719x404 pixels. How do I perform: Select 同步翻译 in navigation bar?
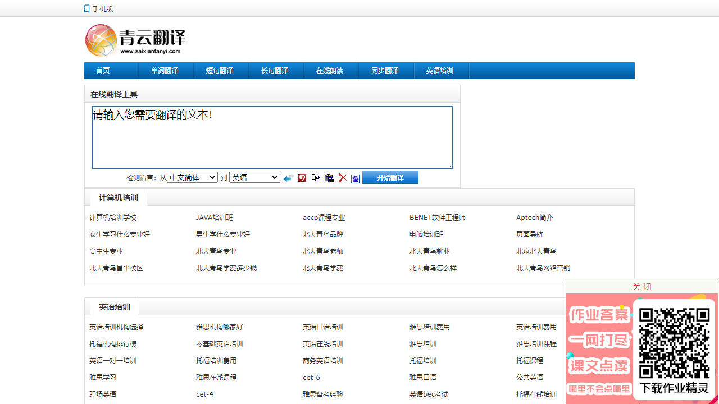tap(385, 71)
